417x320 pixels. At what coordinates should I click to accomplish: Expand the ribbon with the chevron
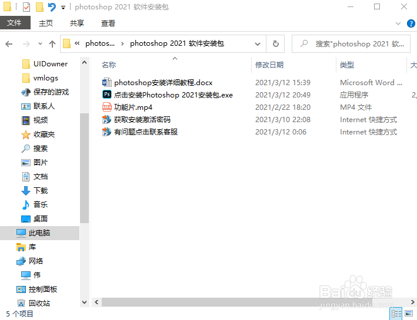point(398,23)
